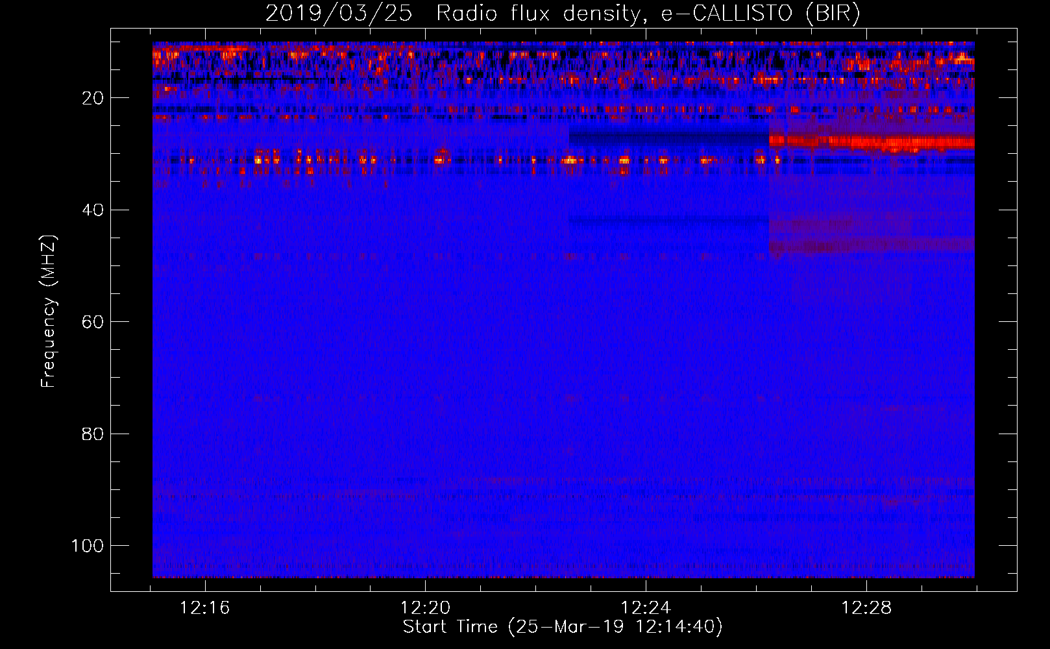Click the dark red band near 47 MHz after 12:27
This screenshot has width=1050, height=649.
pyautogui.click(x=872, y=246)
